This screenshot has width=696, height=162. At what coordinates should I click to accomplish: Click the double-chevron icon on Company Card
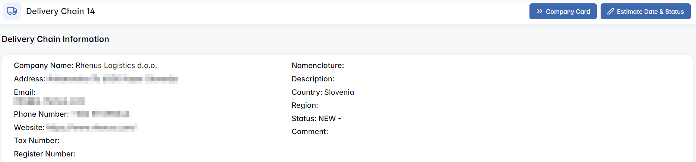540,12
